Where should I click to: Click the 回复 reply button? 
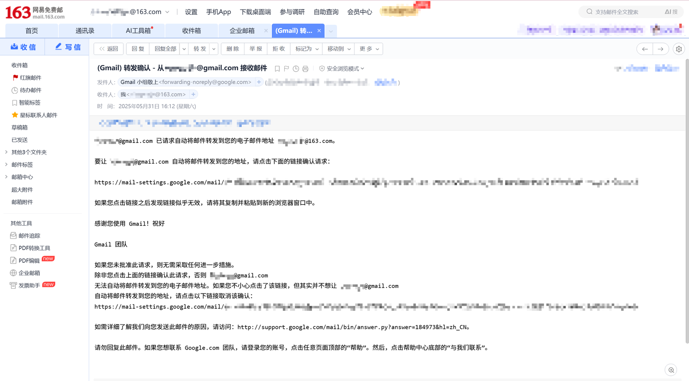click(138, 49)
